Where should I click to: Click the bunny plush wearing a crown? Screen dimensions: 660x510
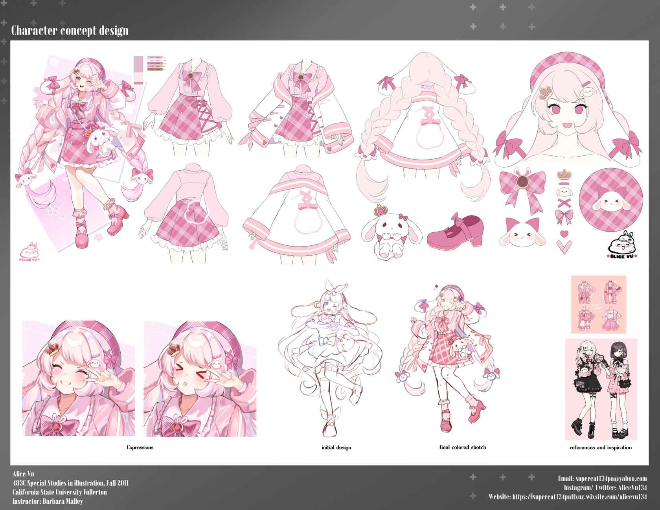pyautogui.click(x=391, y=233)
